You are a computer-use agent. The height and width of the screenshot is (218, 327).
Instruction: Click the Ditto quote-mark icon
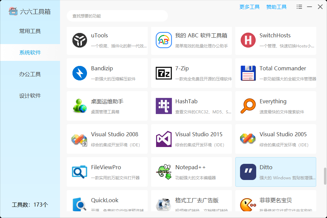click(x=248, y=172)
